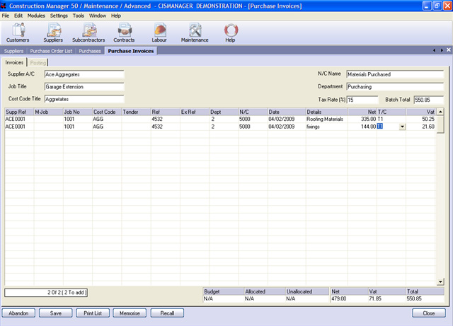Click the 71.85 VAT summary value
This screenshot has height=326, width=453.
(387, 298)
